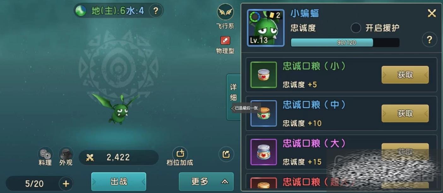Click the element attribute help question mark
This screenshot has height=193, width=443.
pyautogui.click(x=156, y=11)
